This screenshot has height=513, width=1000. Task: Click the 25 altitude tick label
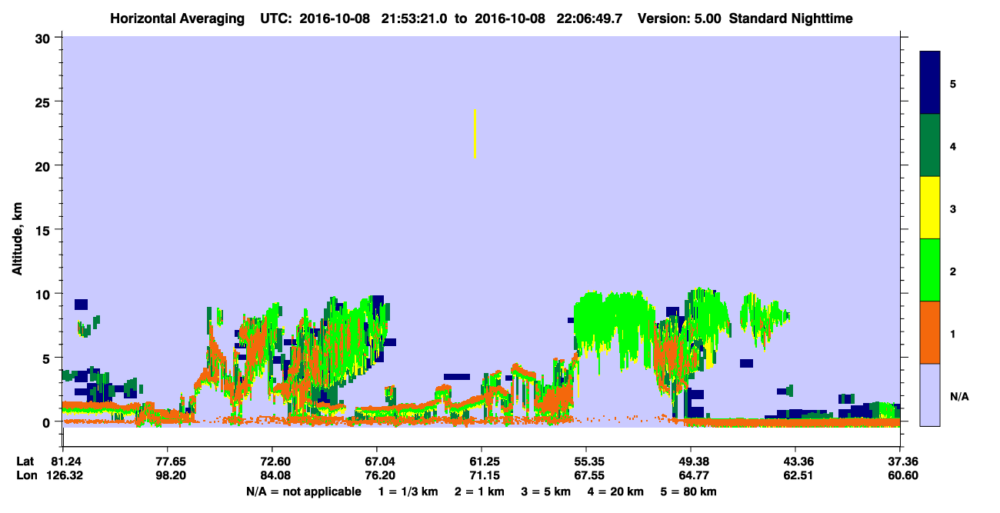[x=45, y=102]
